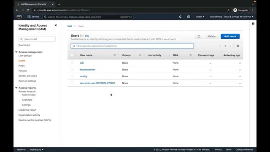This screenshot has width=270, height=152.
Task: Click the AWS logo home icon
Action: [x=19, y=17]
